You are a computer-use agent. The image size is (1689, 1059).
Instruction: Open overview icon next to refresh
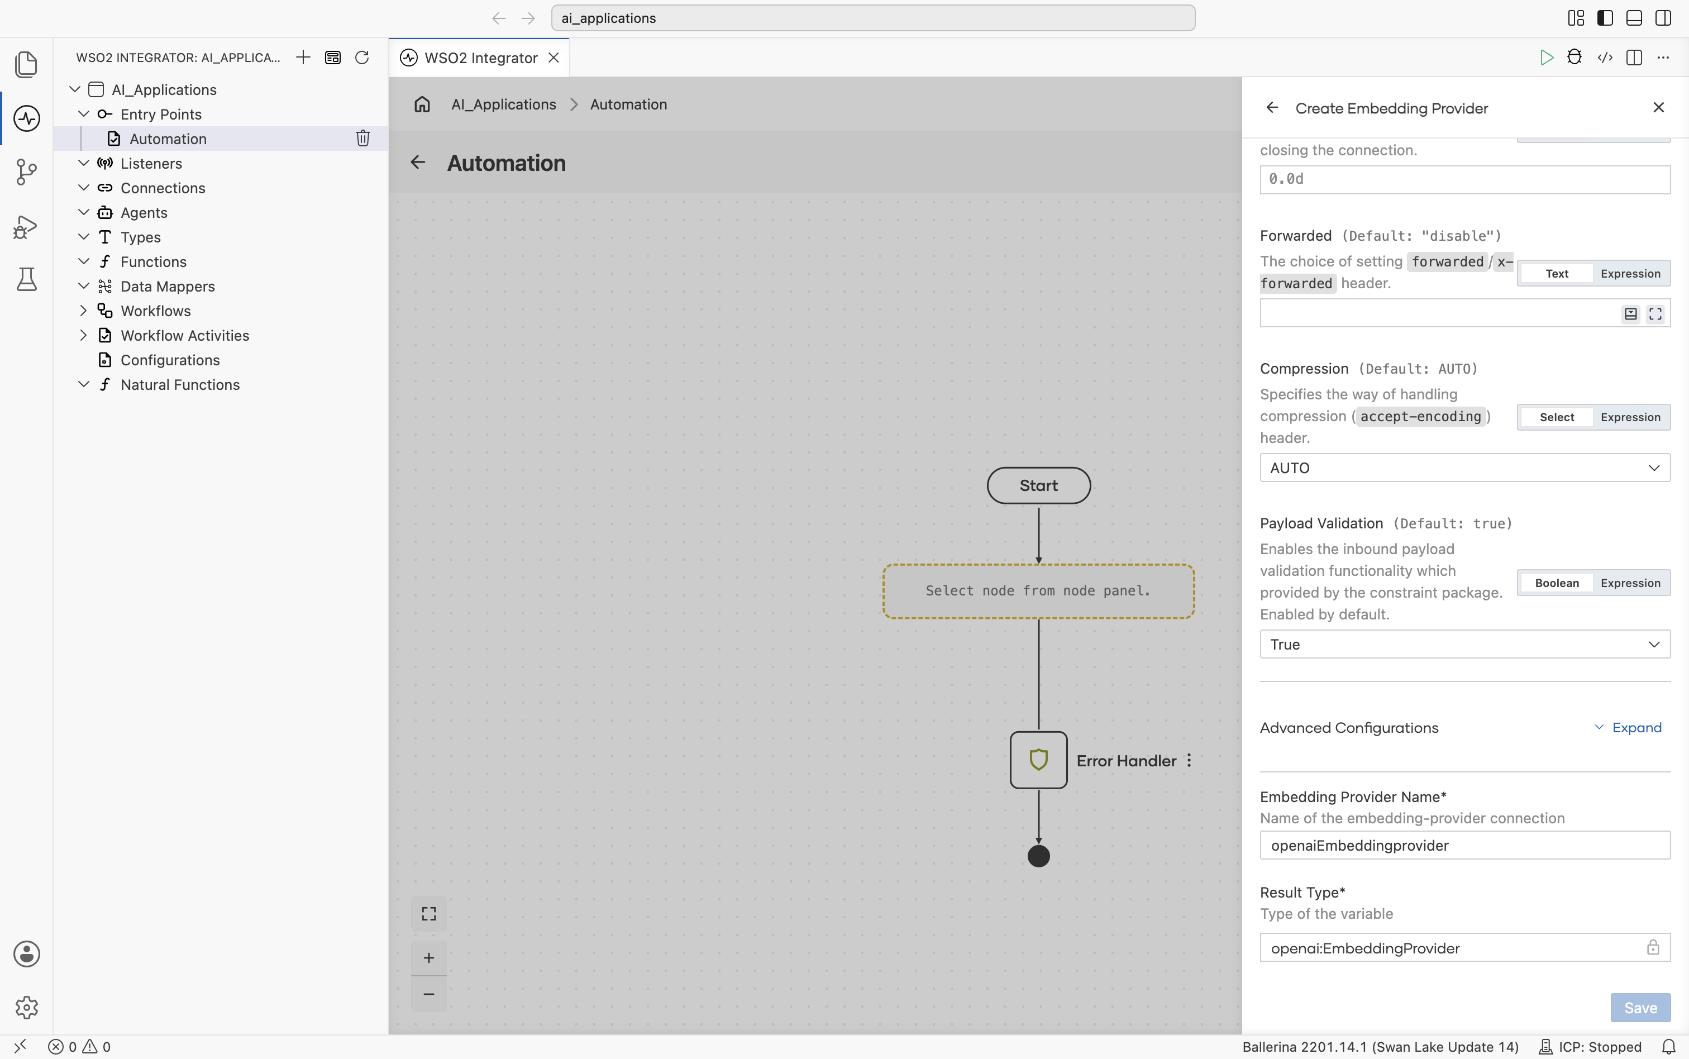pyautogui.click(x=333, y=58)
